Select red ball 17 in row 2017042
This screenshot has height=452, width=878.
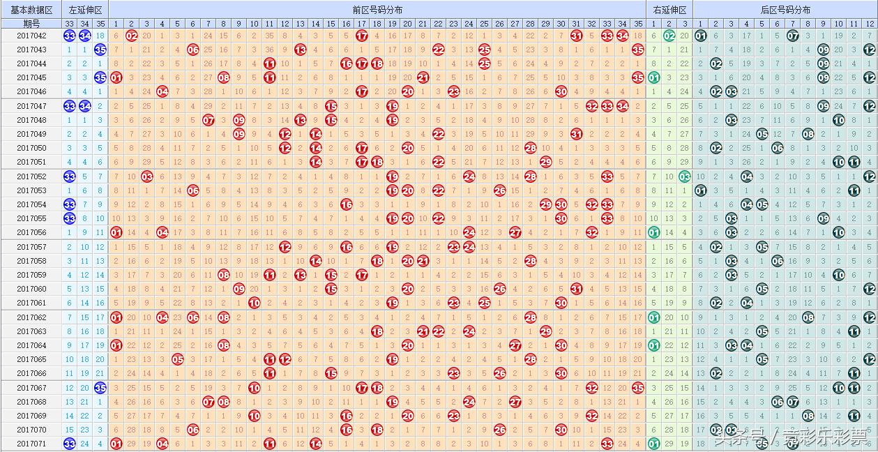coord(361,36)
